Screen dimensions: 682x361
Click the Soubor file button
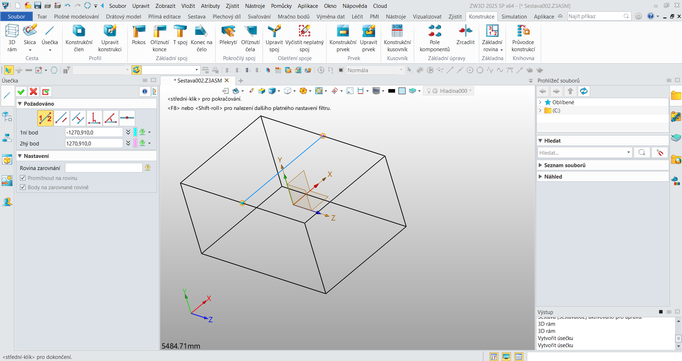click(16, 16)
